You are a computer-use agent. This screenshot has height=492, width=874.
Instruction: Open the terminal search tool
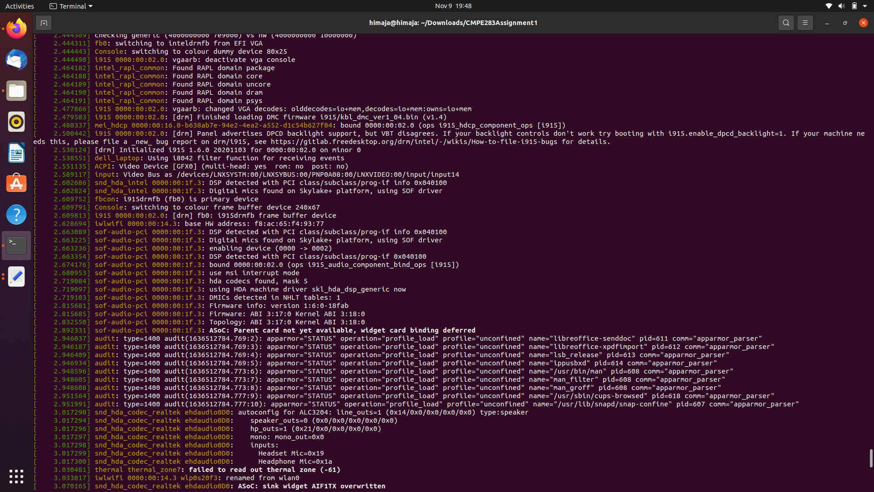(786, 23)
